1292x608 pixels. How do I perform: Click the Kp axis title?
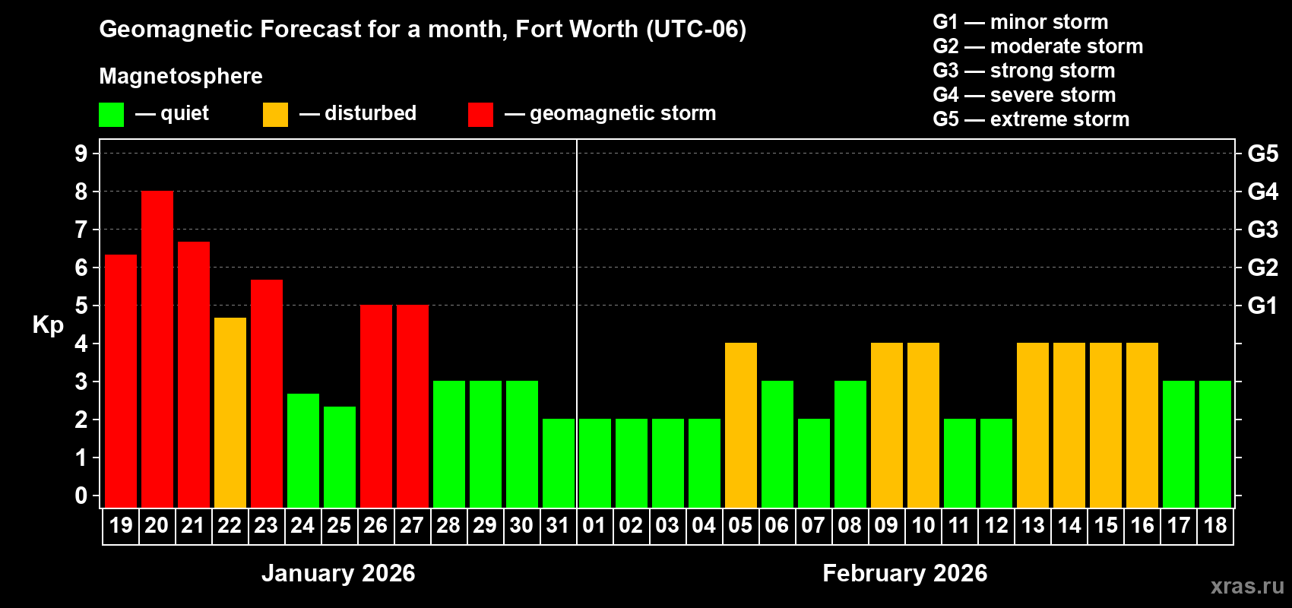(48, 325)
